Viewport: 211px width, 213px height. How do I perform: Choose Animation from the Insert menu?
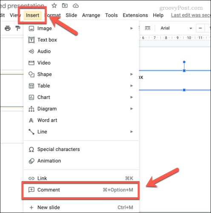81,161
